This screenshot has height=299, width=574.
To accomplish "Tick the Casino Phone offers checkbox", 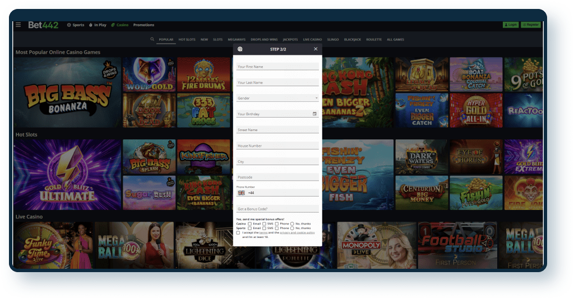I will 277,224.
